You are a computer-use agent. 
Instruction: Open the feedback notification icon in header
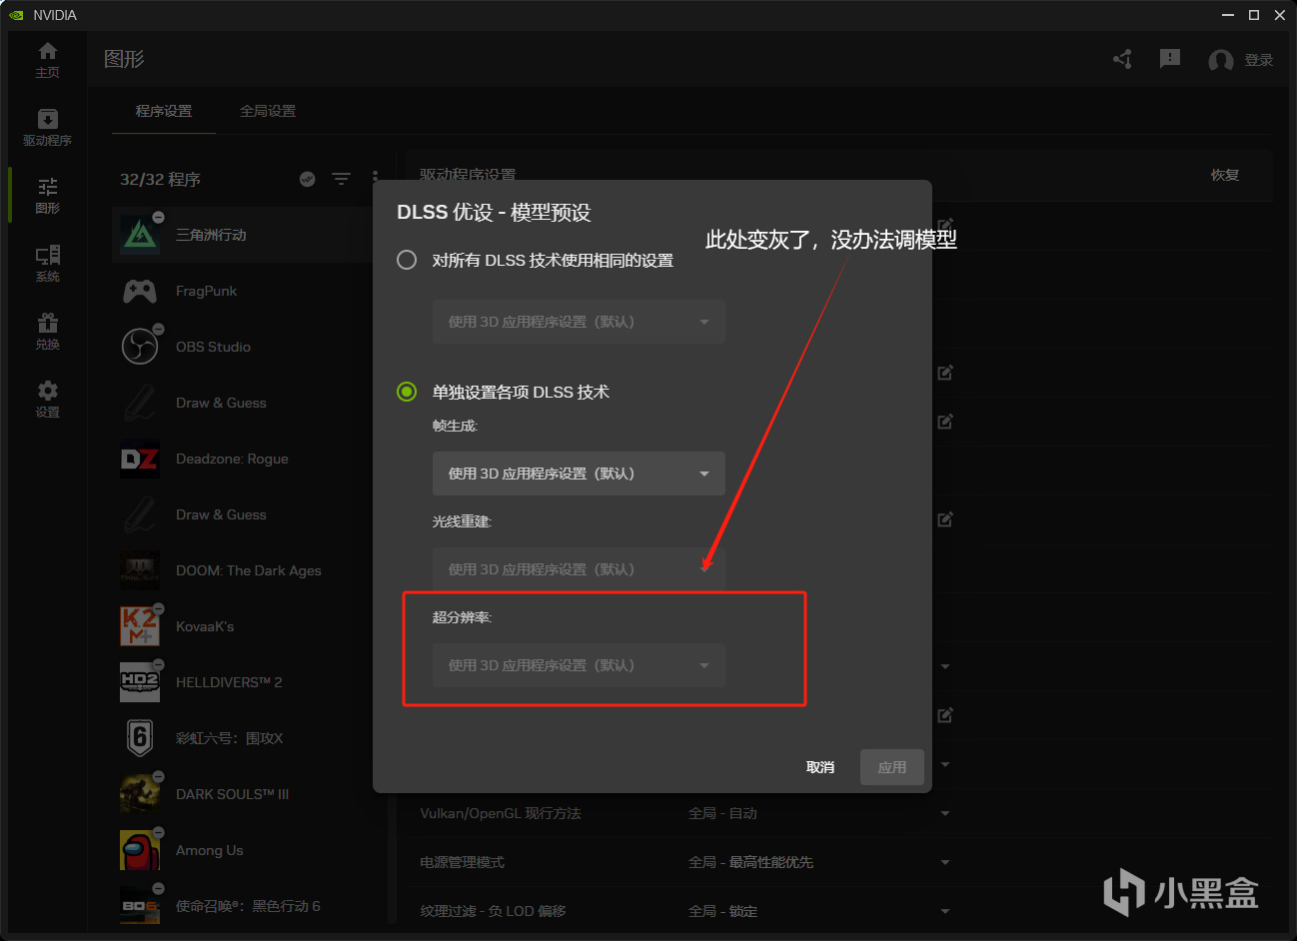coord(1170,59)
